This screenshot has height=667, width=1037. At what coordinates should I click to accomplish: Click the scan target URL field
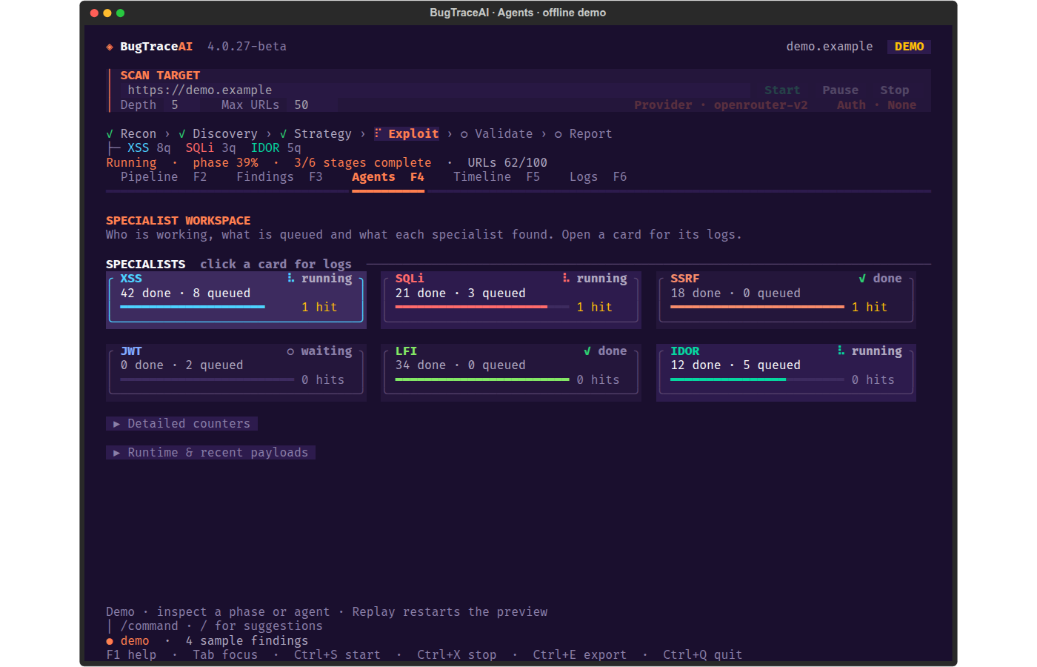click(x=436, y=90)
